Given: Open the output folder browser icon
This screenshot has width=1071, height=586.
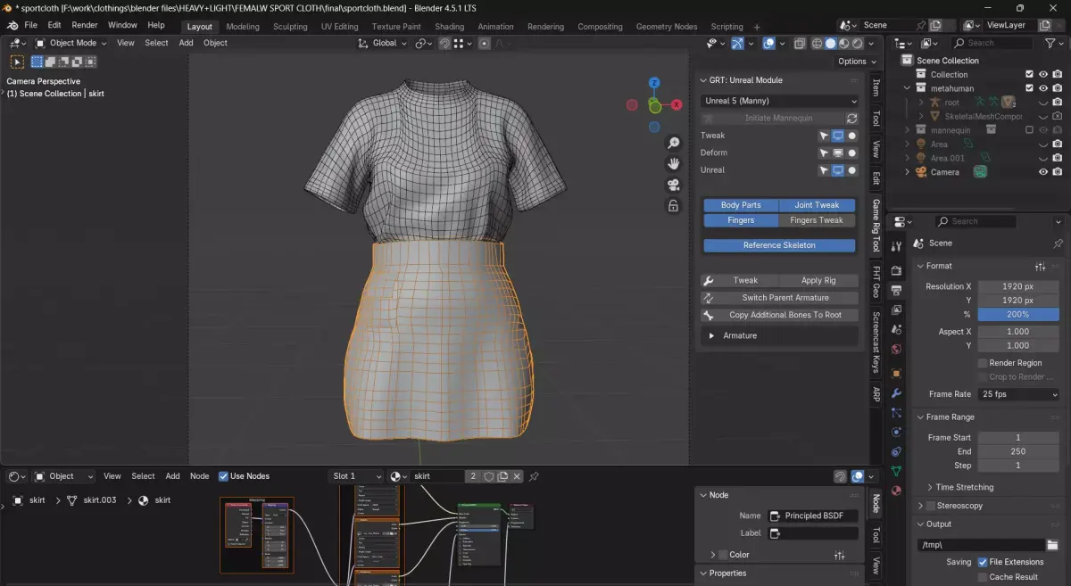Looking at the screenshot, I should point(1052,545).
